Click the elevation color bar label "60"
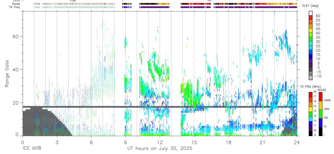 [x=317, y=16]
